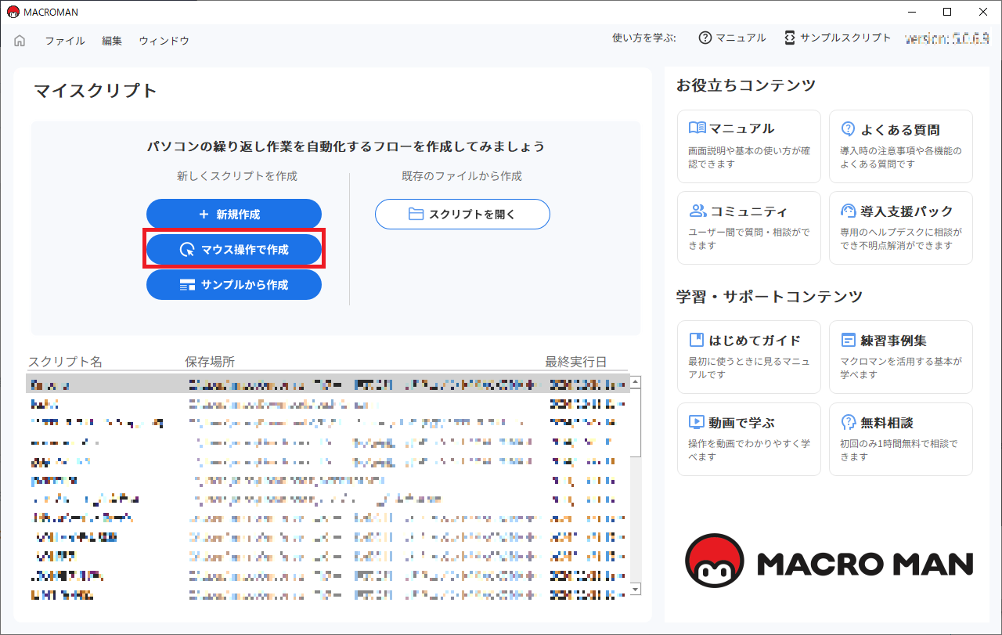1002x635 pixels.
Task: Click the script icon beside サンプルスクリプト
Action: (790, 38)
